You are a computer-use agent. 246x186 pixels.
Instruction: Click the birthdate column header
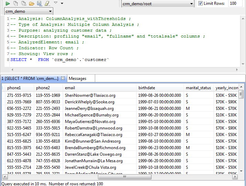pyautogui.click(x=147, y=88)
